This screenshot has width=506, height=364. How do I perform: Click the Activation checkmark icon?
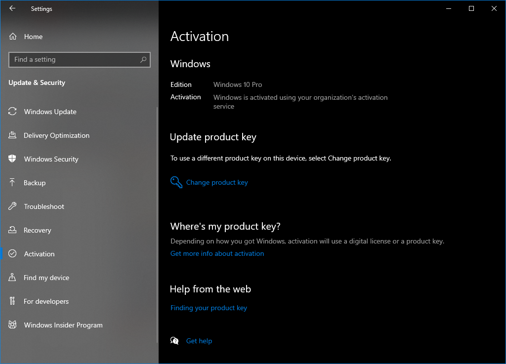click(12, 254)
